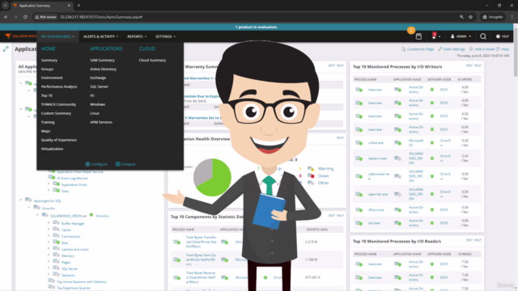Click Collapse at menu bottom
The height and width of the screenshot is (291, 518).
(x=125, y=164)
